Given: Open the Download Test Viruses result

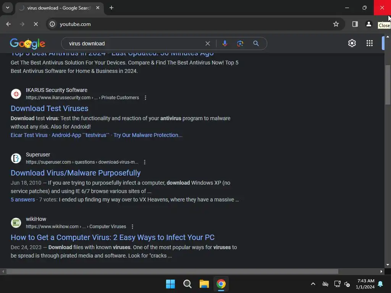Looking at the screenshot, I should (x=49, y=108).
